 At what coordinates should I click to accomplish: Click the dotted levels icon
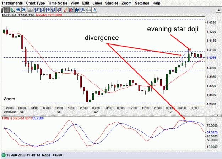(82, 10)
